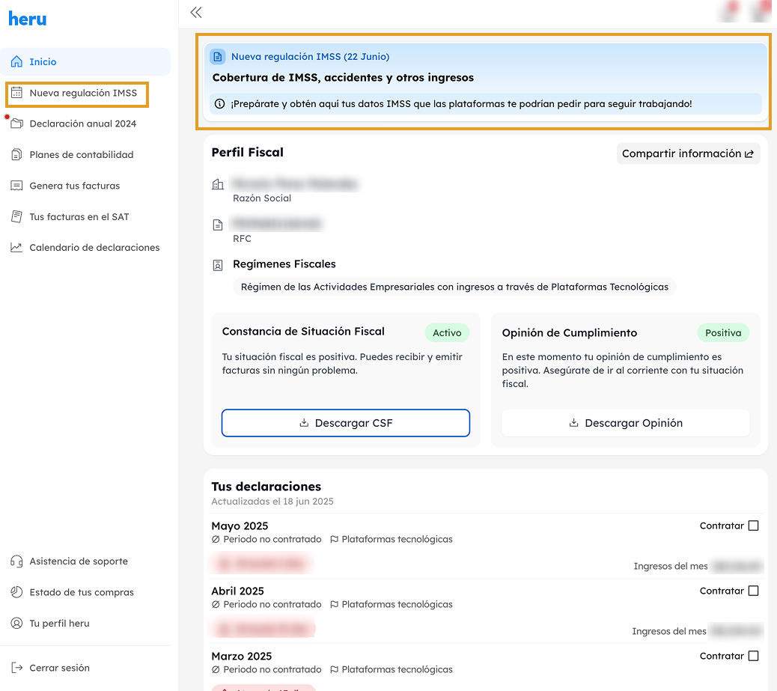
Task: Click the heru logo
Action: 28,19
